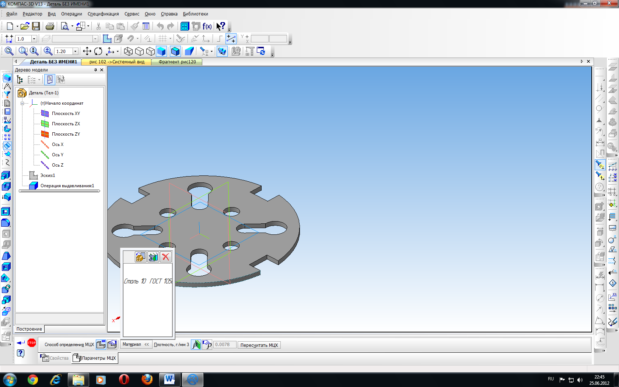
Task: Select Плоскость XY in model tree
Action: click(x=66, y=114)
